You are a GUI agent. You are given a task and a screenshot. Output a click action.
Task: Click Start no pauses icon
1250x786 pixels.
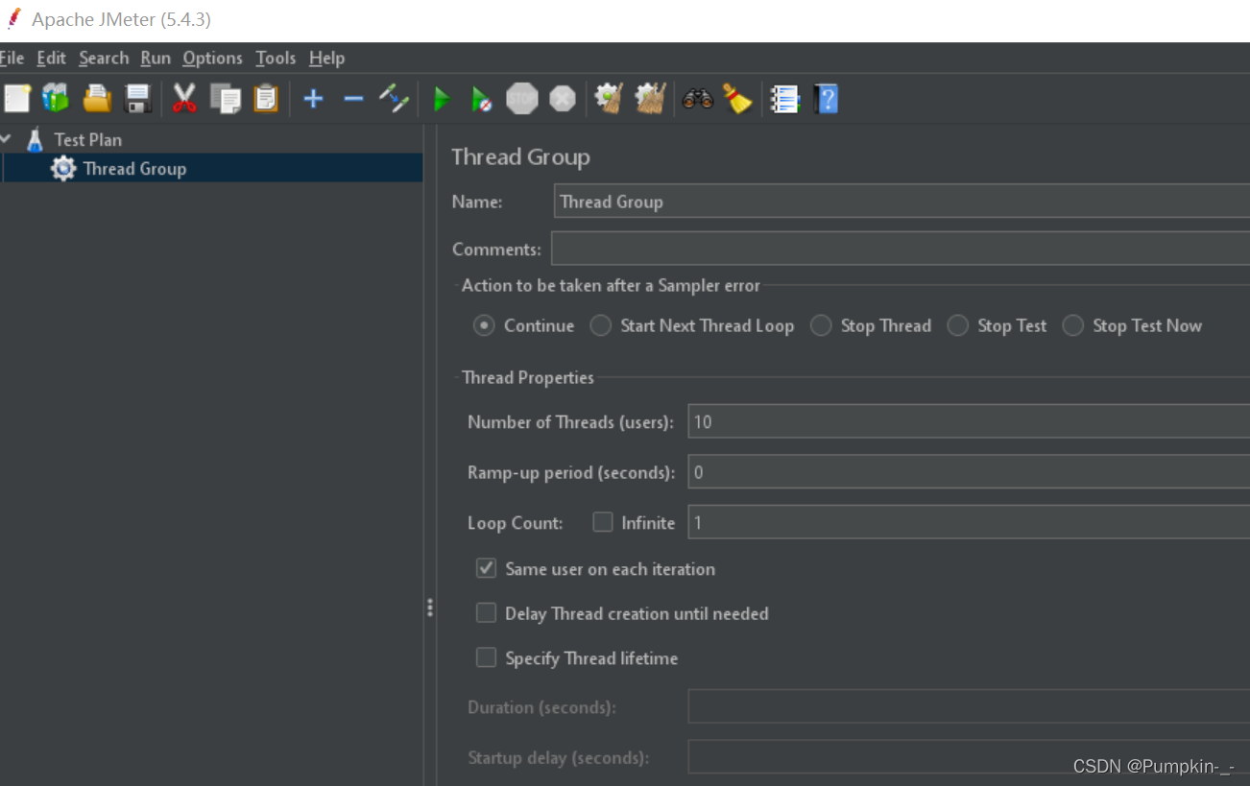(482, 98)
